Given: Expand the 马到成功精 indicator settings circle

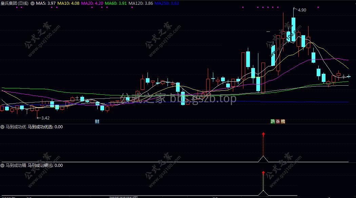Looking at the screenshot, I should [2, 166].
